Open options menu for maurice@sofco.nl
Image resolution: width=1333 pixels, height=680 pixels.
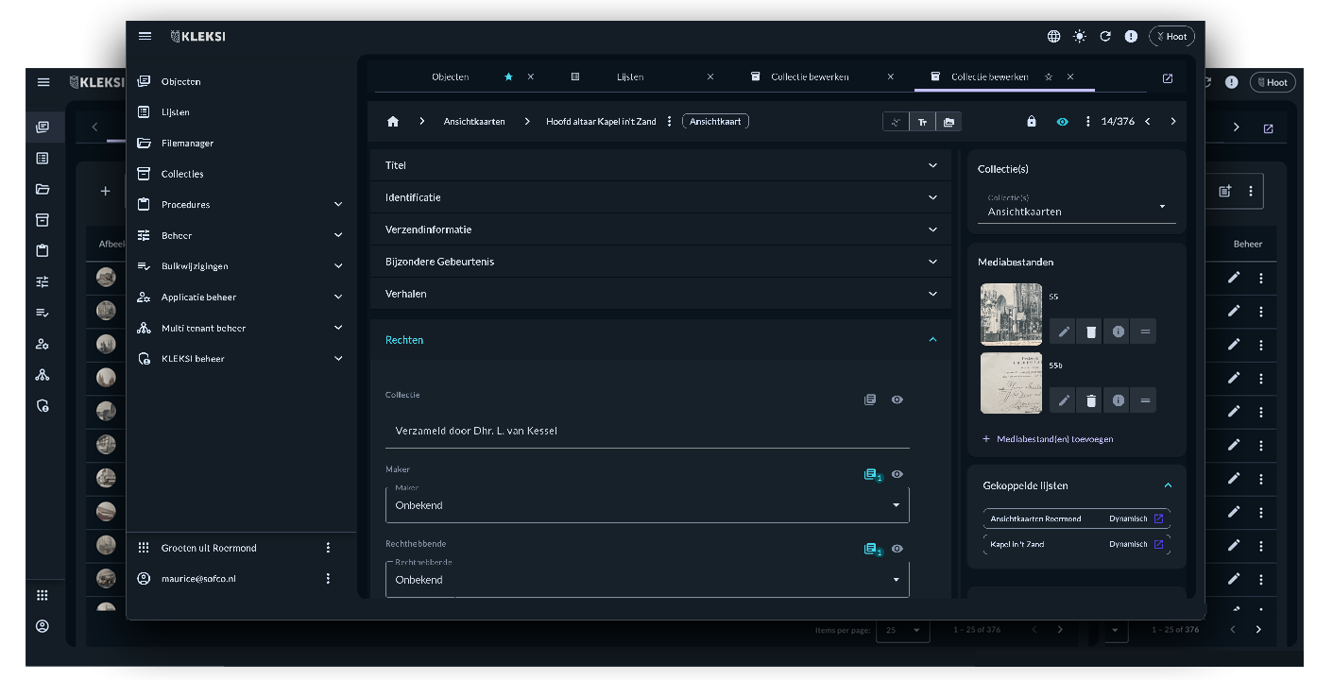pyautogui.click(x=328, y=578)
